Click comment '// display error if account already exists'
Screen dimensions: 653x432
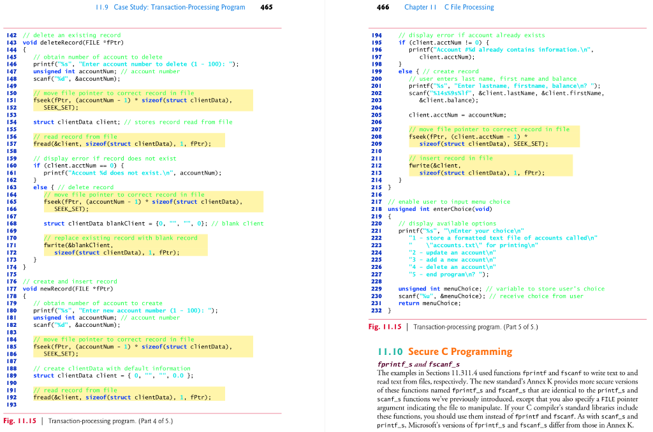click(x=471, y=36)
